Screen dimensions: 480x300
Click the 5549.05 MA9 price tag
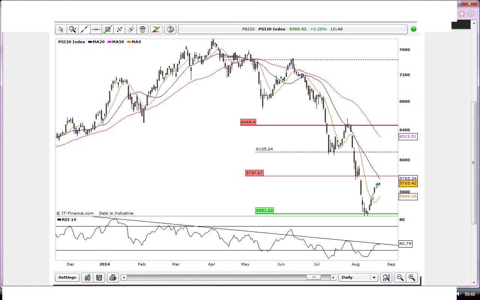coord(408,196)
